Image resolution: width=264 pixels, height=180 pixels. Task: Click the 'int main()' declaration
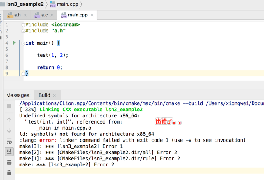coord(43,43)
